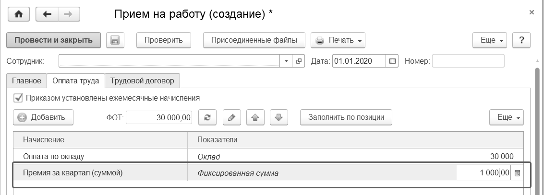This screenshot has height=195, width=544.
Task: Open the Сотрудник field link icon
Action: (x=299, y=61)
